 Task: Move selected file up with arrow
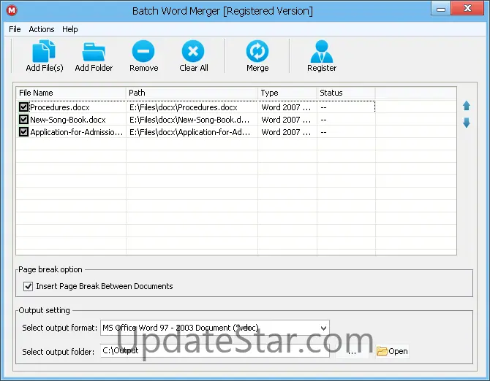(467, 106)
